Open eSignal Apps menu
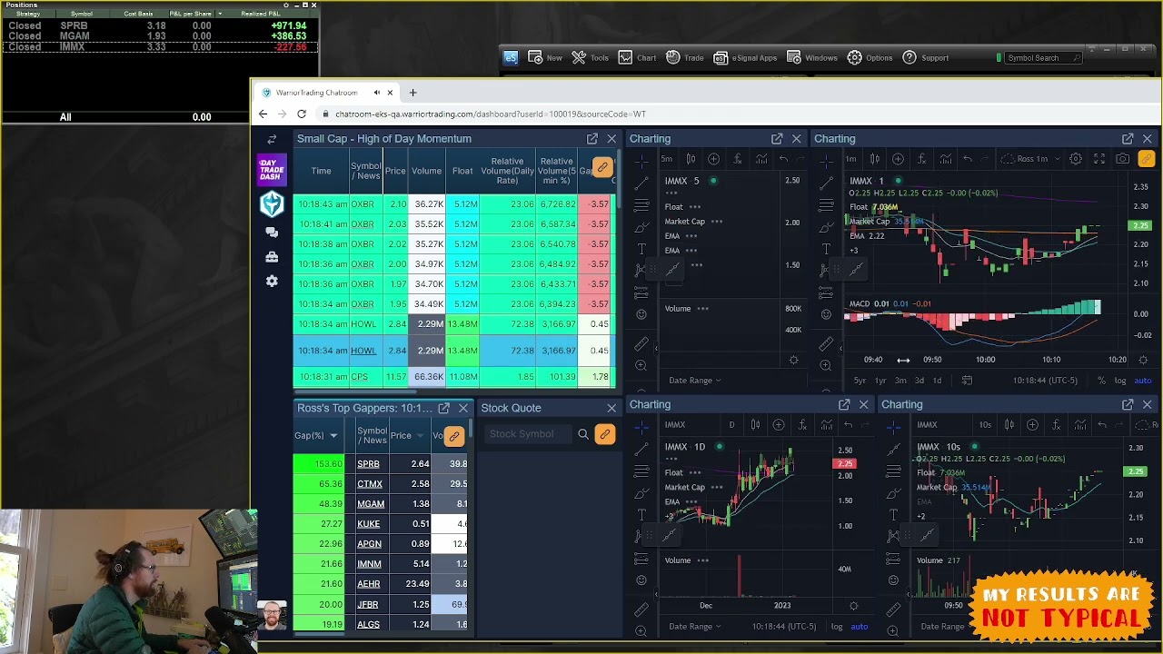 point(745,58)
